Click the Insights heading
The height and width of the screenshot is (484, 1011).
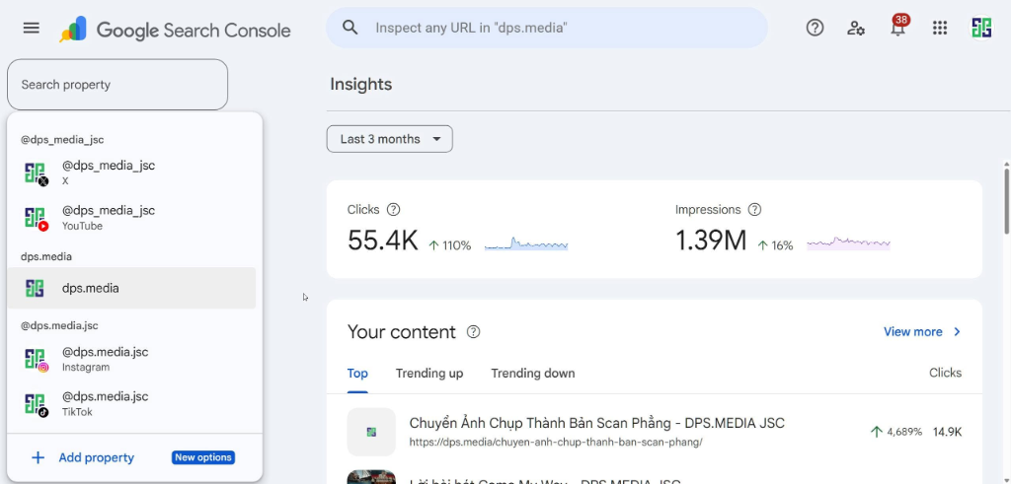click(361, 85)
